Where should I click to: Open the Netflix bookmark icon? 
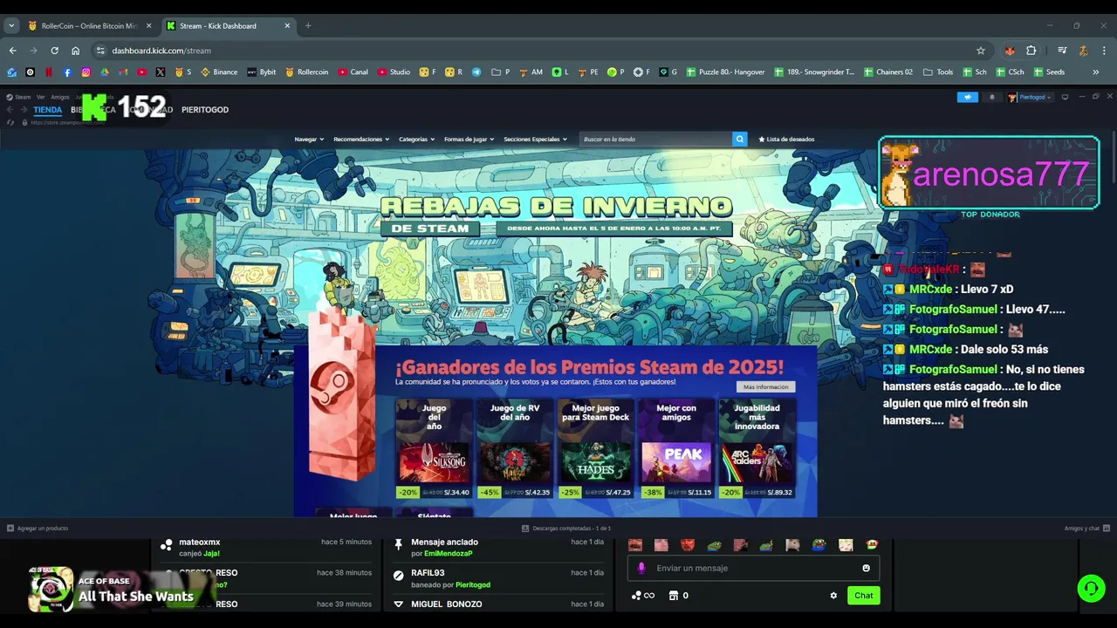[49, 72]
